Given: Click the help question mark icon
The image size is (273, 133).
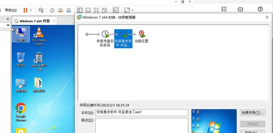Looking at the screenshot, I should coord(260,9).
